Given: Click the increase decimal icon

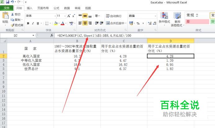Looking at the screenshot, I should point(150,23).
